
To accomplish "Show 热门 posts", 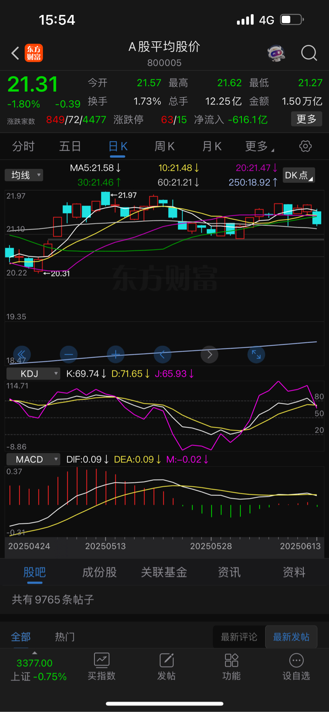I will 65,637.
